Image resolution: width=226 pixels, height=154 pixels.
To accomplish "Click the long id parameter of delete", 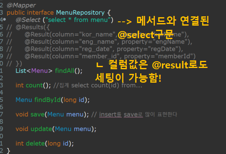I will click(58, 144).
